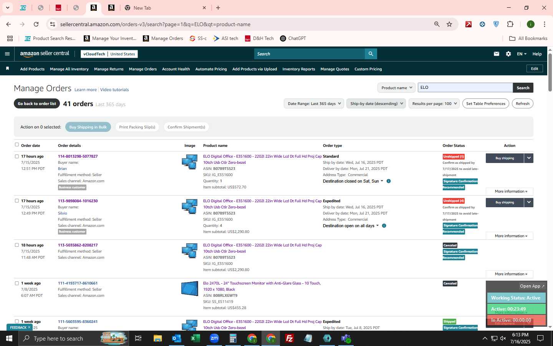Screen dimensions: 553x346
Task: Bookmark this page with the star icon
Action: pos(449,24)
